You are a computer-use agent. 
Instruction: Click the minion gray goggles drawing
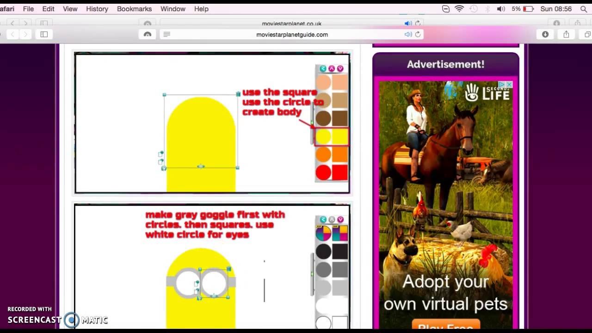tap(201, 283)
